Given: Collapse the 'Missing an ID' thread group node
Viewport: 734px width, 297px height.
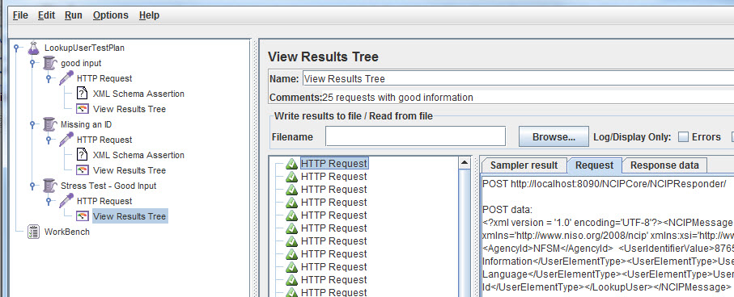Looking at the screenshot, I should click(32, 124).
